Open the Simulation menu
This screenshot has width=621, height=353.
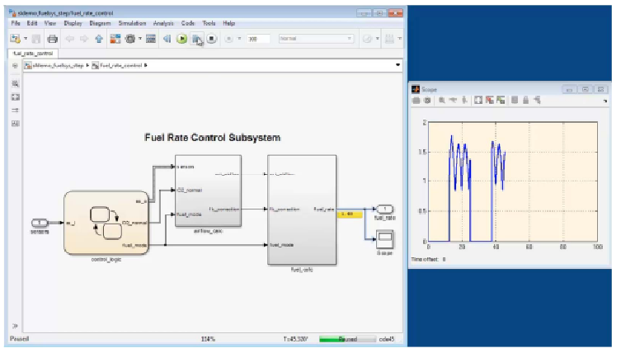click(132, 23)
